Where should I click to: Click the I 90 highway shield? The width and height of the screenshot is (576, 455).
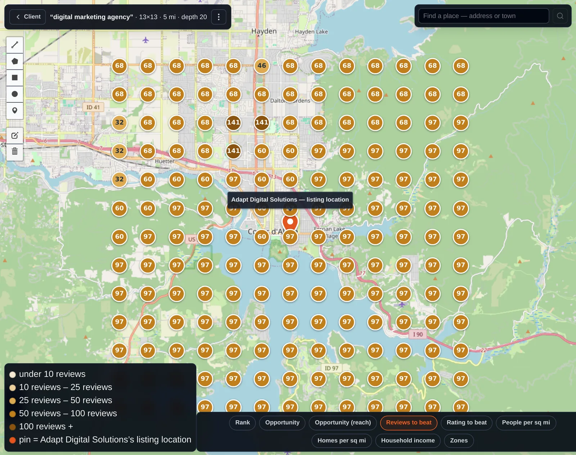click(418, 334)
